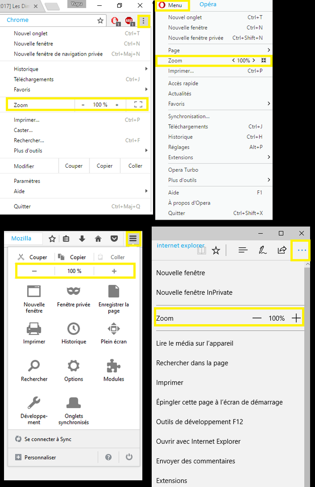Open Accès rapide in Opera menu
This screenshot has width=315, height=487.
click(x=183, y=83)
